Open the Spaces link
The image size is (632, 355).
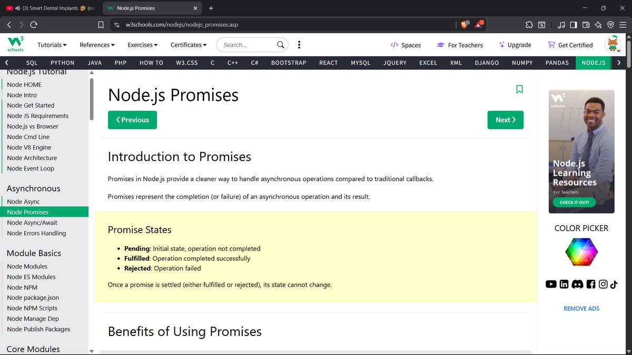406,45
